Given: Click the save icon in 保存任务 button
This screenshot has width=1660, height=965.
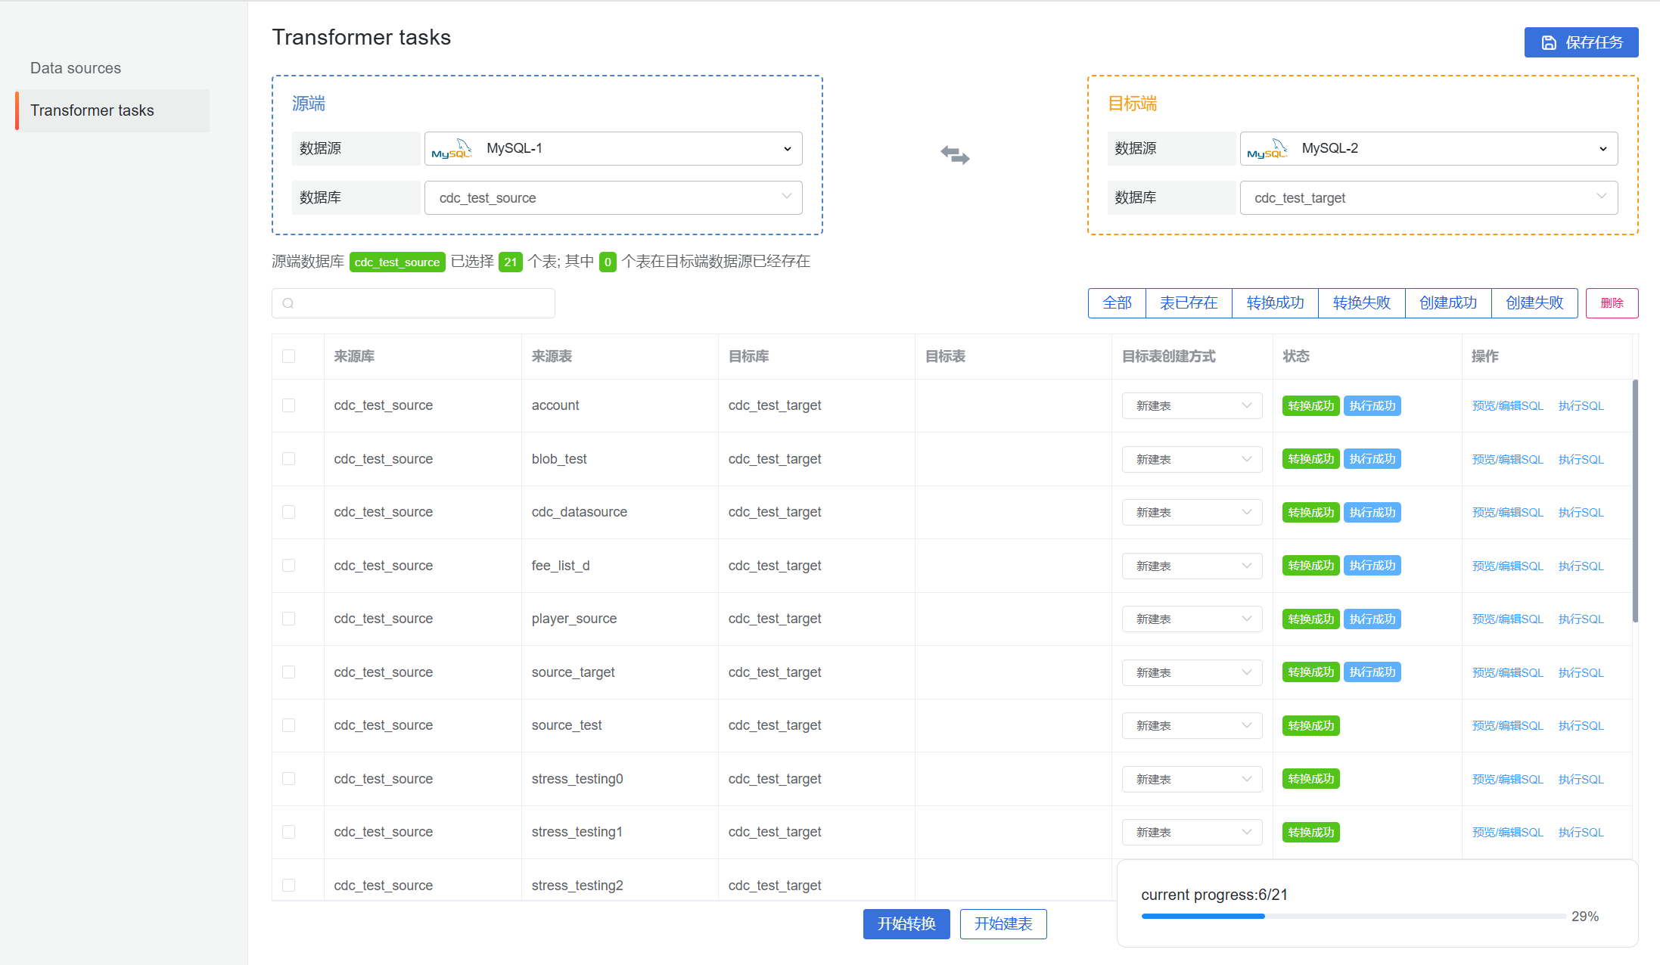Looking at the screenshot, I should (x=1549, y=43).
